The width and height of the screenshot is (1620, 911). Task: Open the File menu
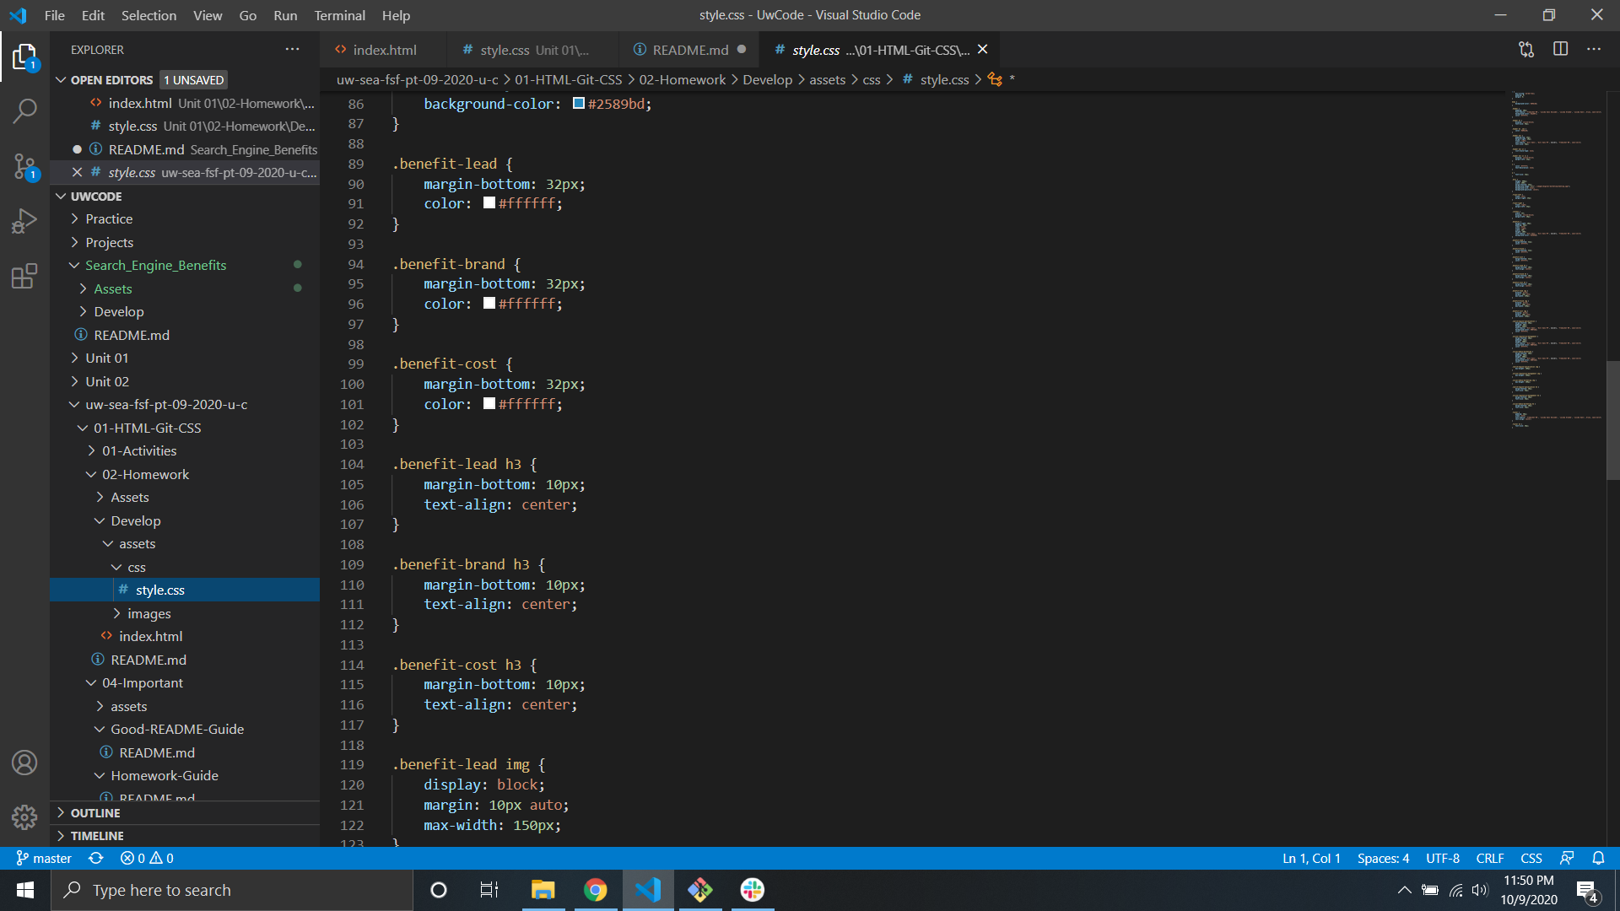(54, 15)
